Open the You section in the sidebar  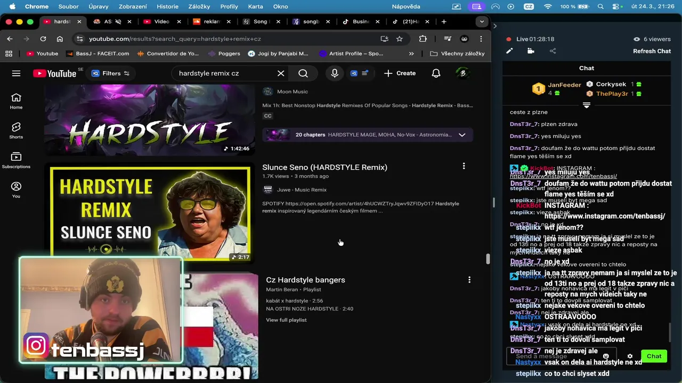point(16,190)
